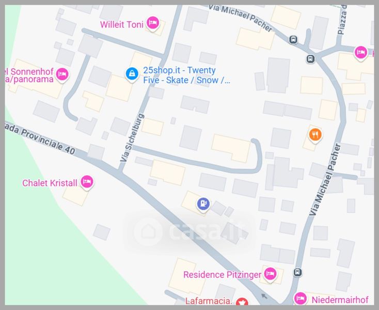Image resolution: width=379 pixels, height=310 pixels.
Task: Click the Strada Provinciale 40 road label
Action: point(40,140)
